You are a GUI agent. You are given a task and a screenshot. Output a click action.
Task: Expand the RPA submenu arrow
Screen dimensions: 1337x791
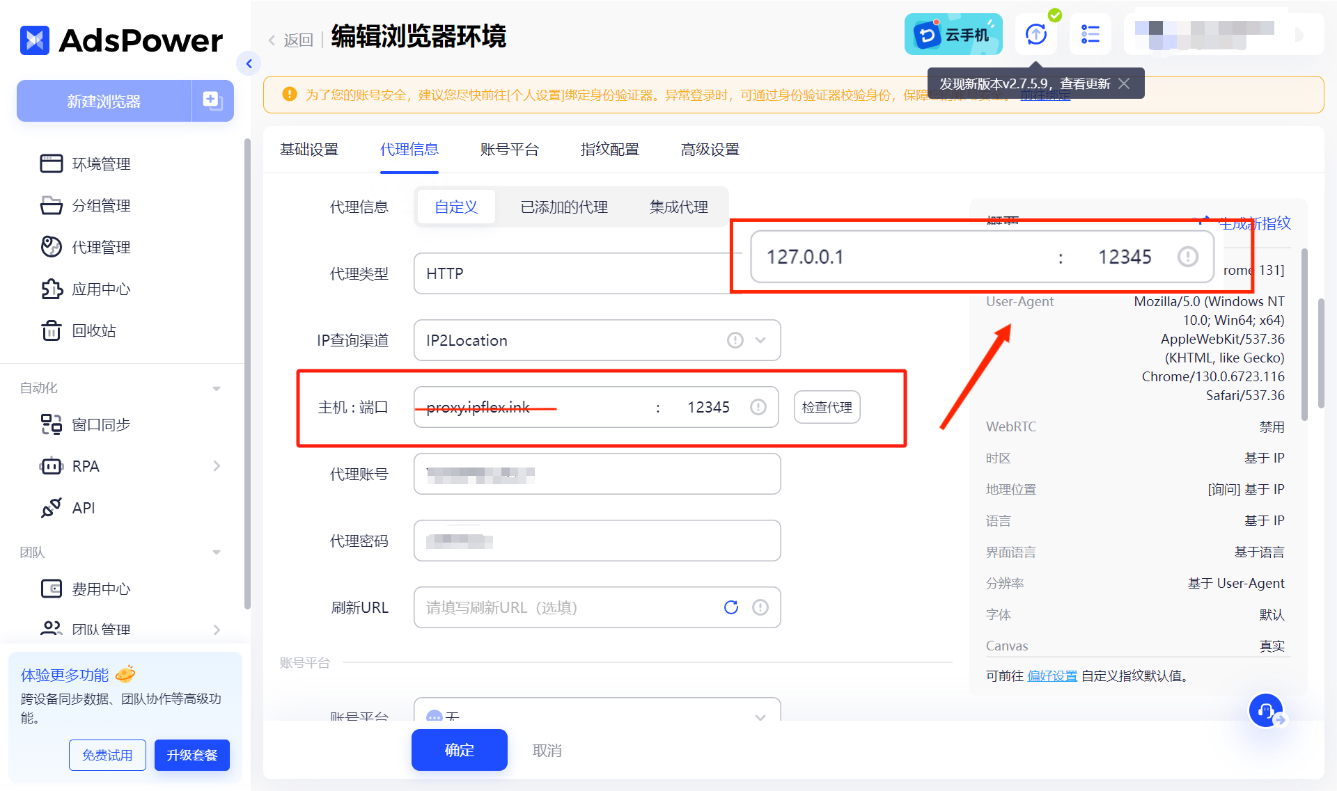217,466
